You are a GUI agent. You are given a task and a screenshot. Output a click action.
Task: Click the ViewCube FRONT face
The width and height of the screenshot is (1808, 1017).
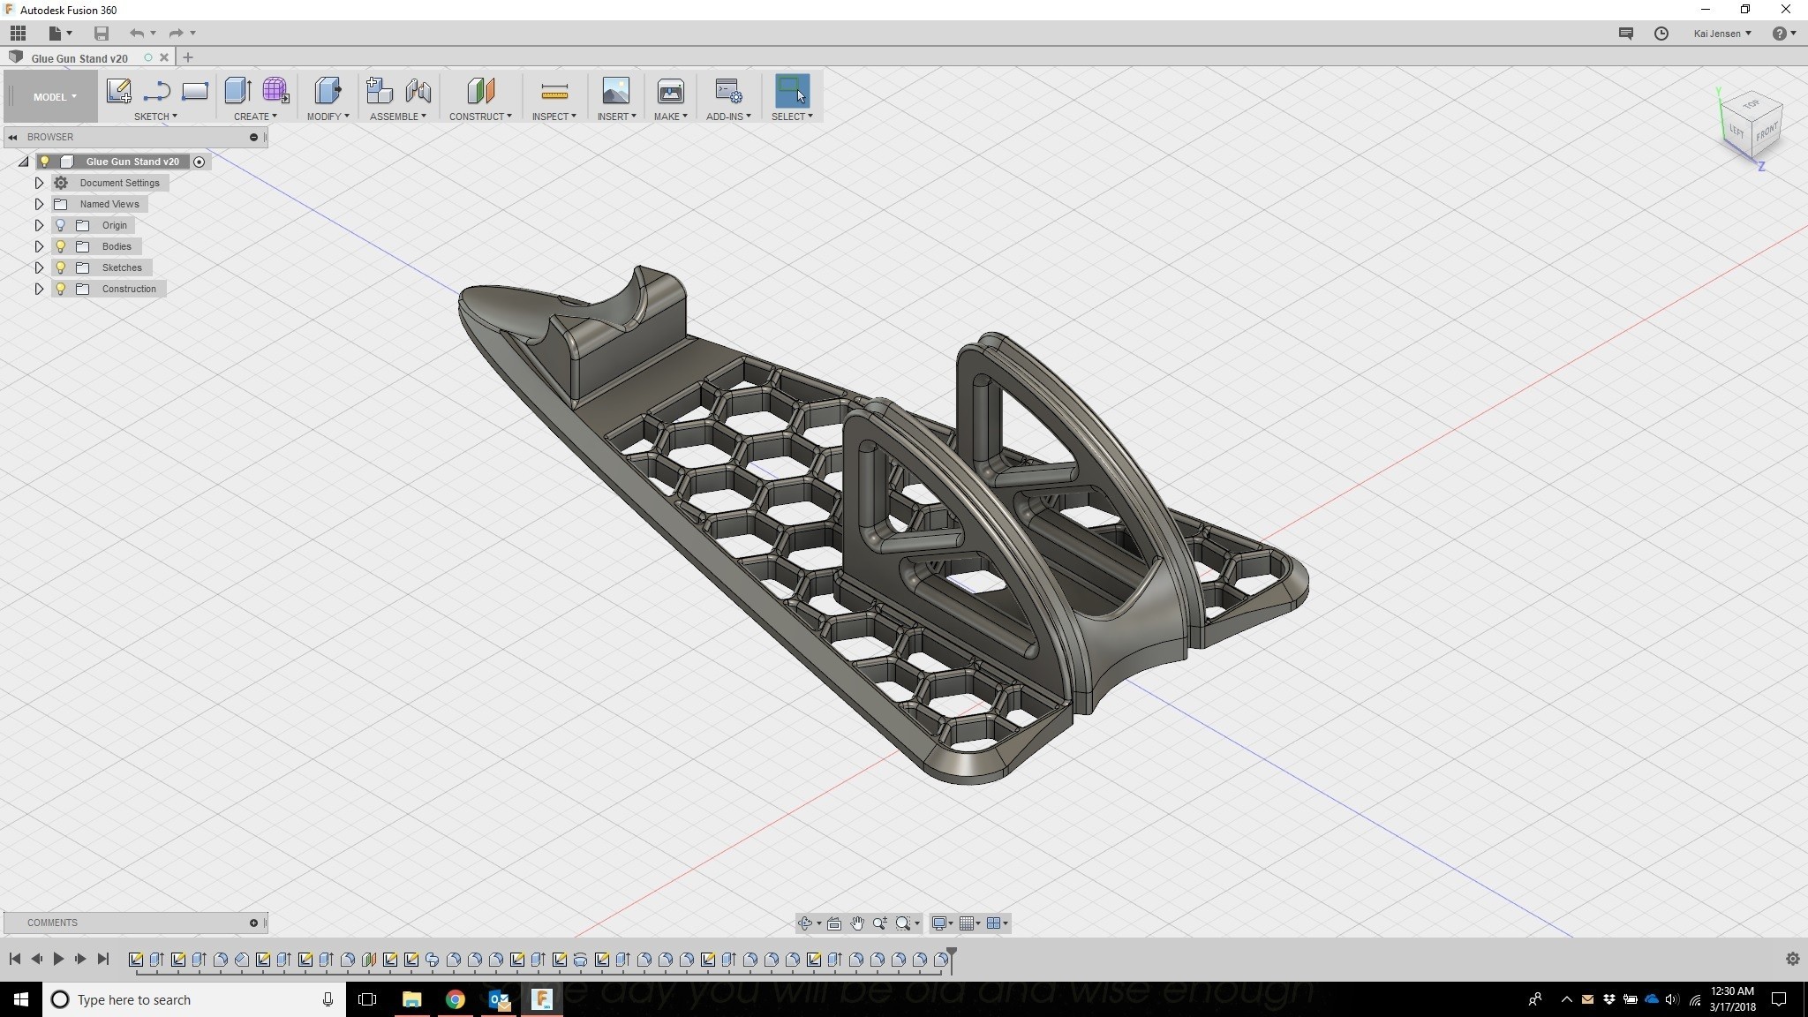1767,132
